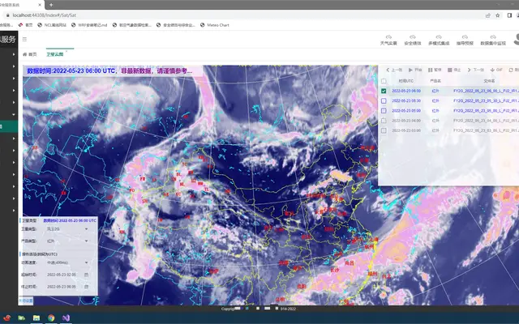
Task: Open calendar icon for 起始时间 field
Action: [x=87, y=275]
